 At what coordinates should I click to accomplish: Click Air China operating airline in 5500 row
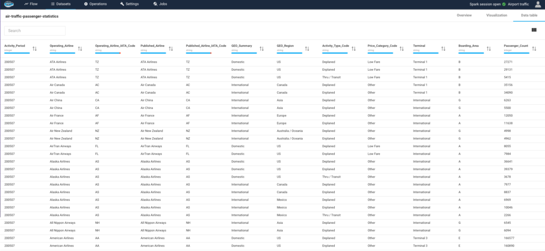(x=56, y=107)
